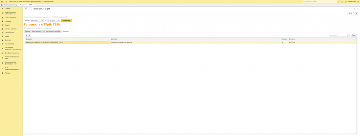360x136 pixels.
Task: Expand the top Еще dropdown menu
Action: (x=351, y=14)
